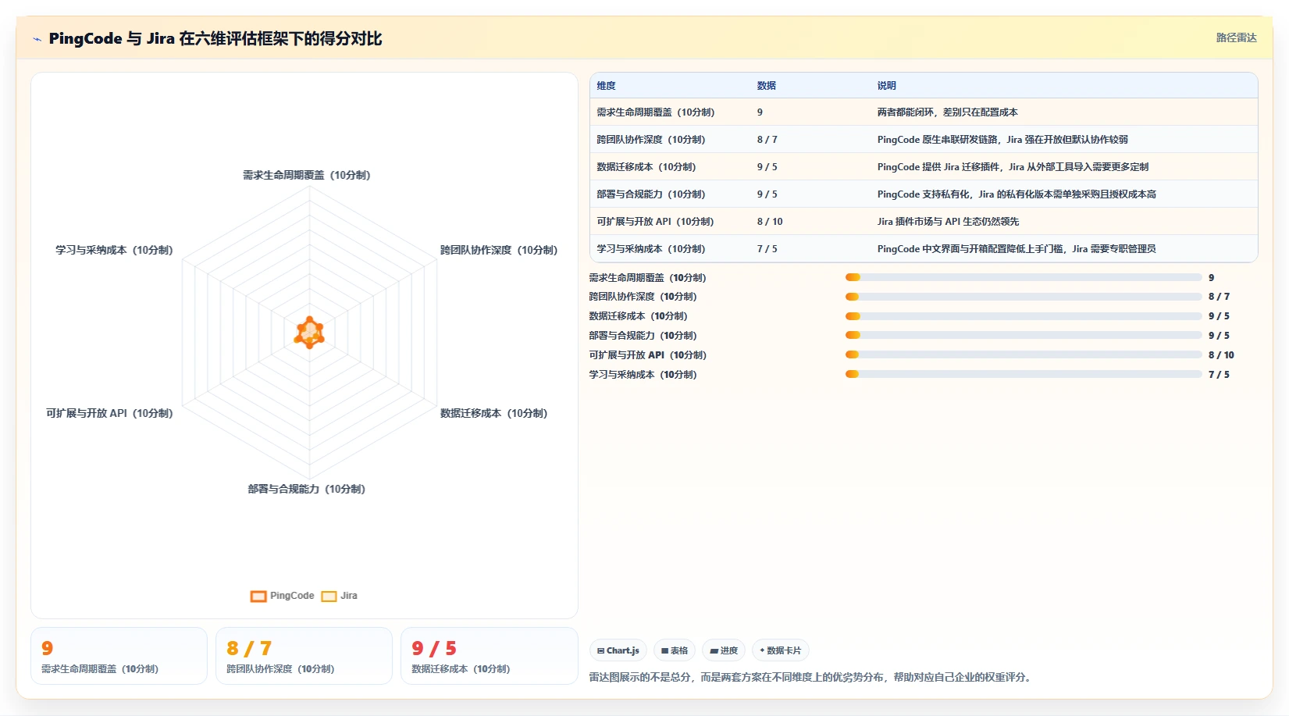Click the 数据迁移成本 progress bar

coord(1024,316)
